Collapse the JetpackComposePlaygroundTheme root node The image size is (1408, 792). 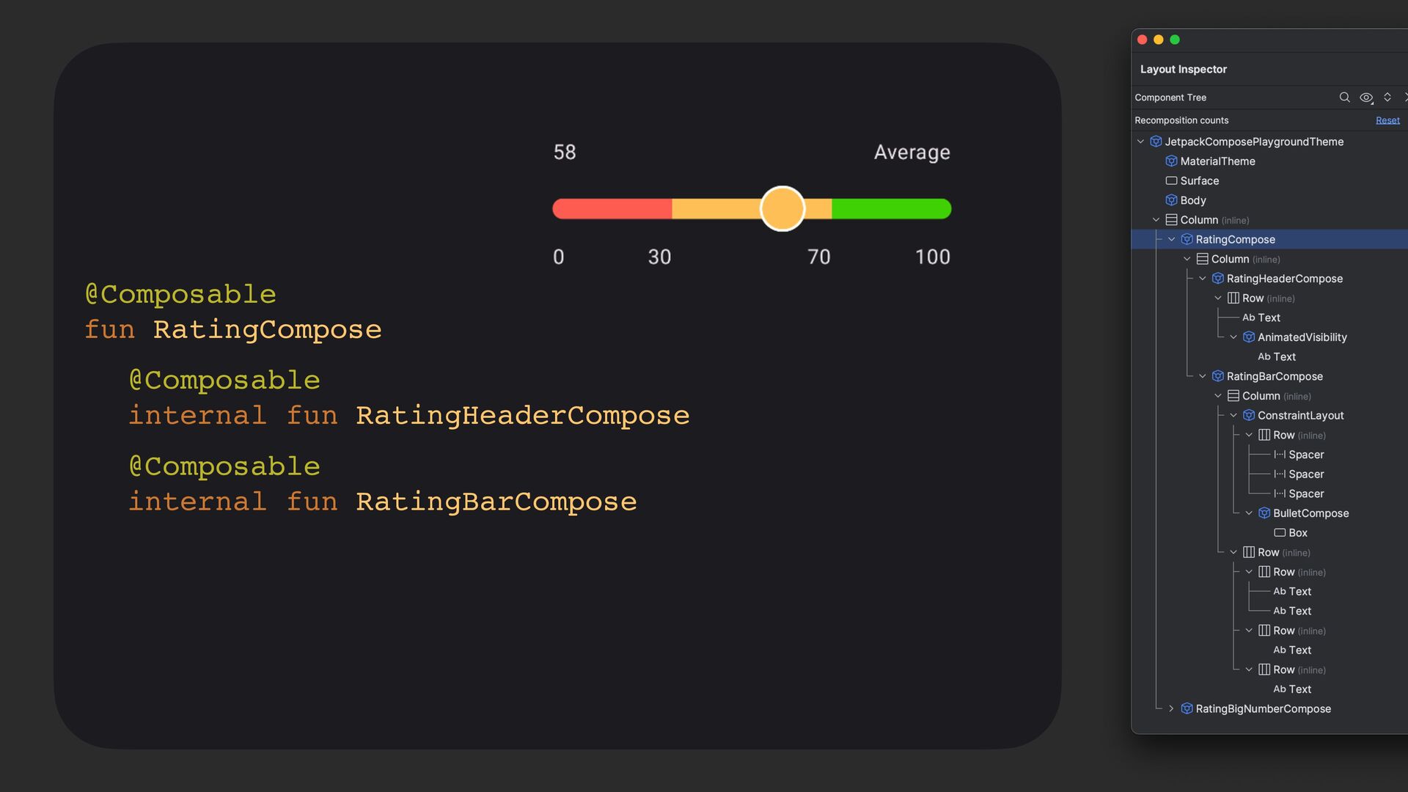(1140, 142)
